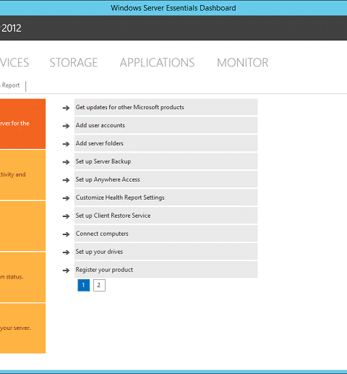Select the tile mentioning 'activity and'

(x=22, y=175)
